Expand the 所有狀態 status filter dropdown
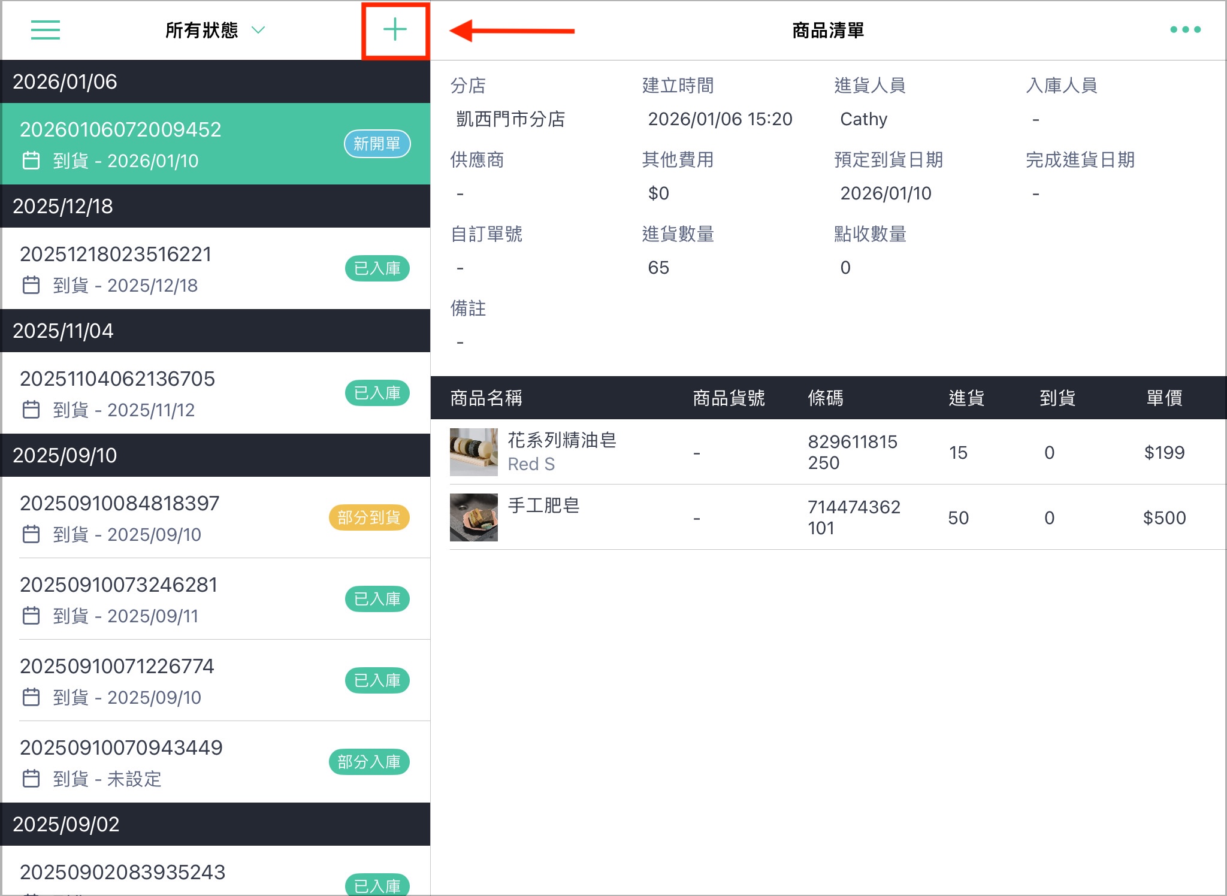Image resolution: width=1227 pixels, height=896 pixels. [214, 30]
